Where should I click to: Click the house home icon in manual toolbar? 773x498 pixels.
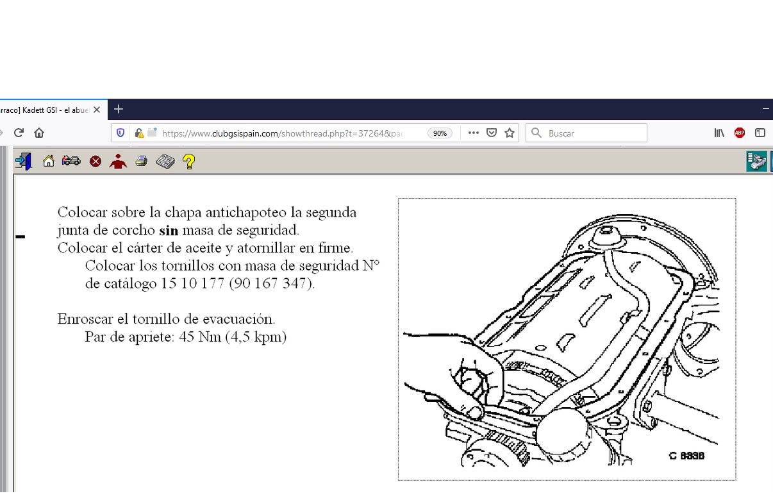pyautogui.click(x=49, y=162)
